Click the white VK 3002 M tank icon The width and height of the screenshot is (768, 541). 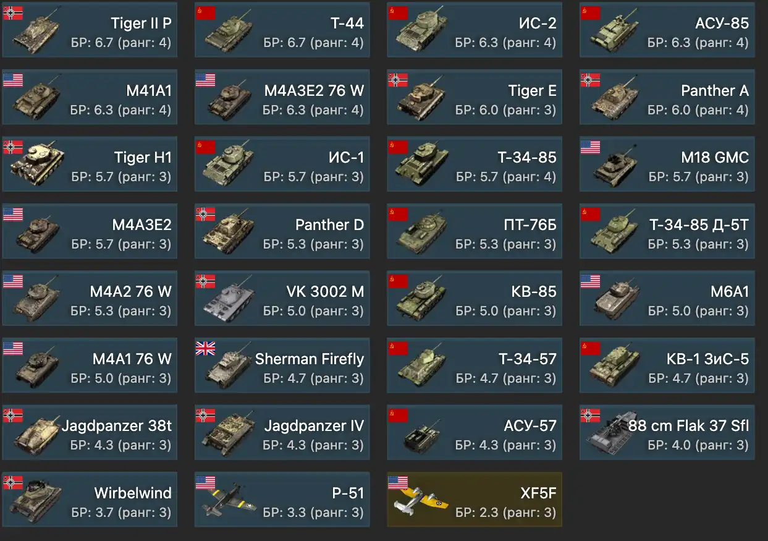click(227, 302)
